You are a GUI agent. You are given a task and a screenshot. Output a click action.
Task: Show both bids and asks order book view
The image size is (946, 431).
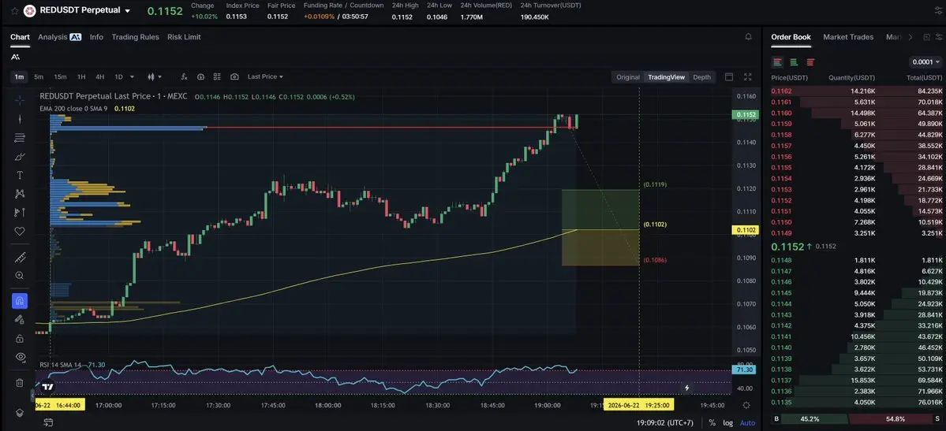point(778,62)
